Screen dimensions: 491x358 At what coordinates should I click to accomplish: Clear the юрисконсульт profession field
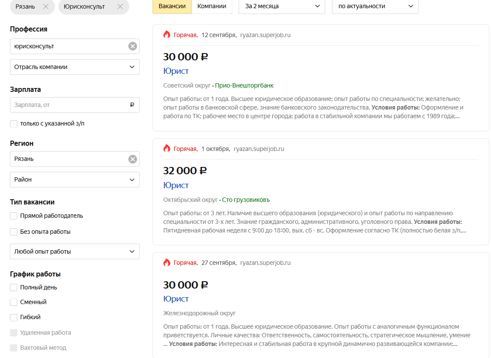[133, 46]
